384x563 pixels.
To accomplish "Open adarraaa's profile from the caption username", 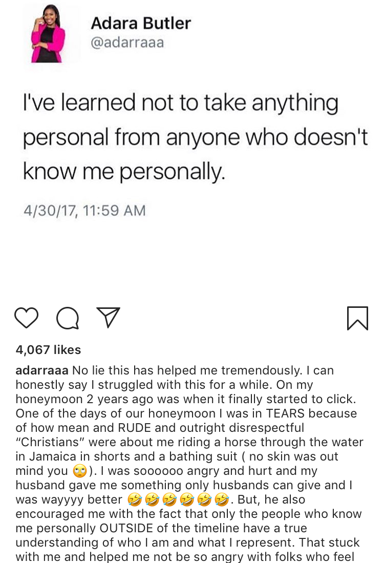I will 42,370.
